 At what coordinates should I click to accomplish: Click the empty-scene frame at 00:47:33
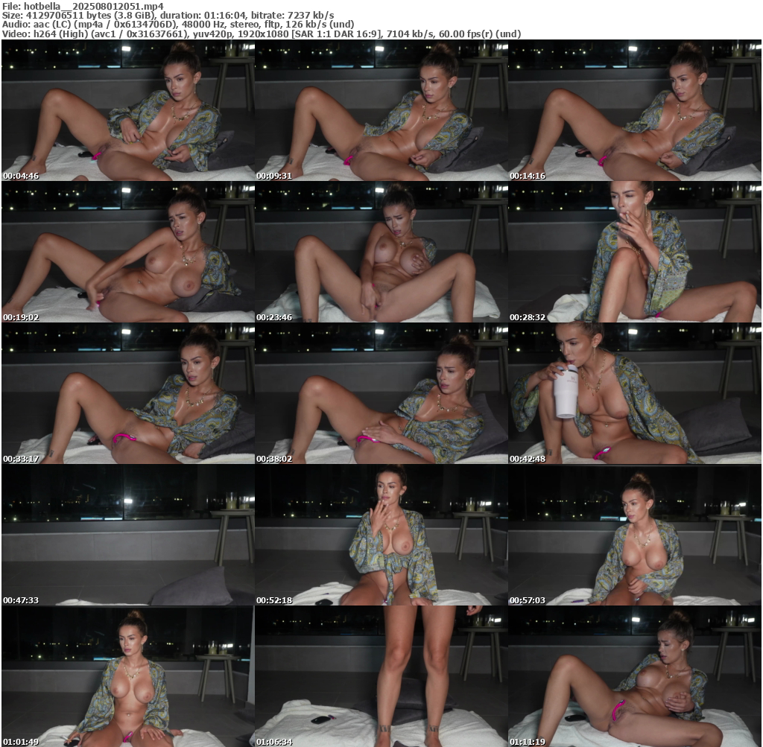[x=127, y=535]
